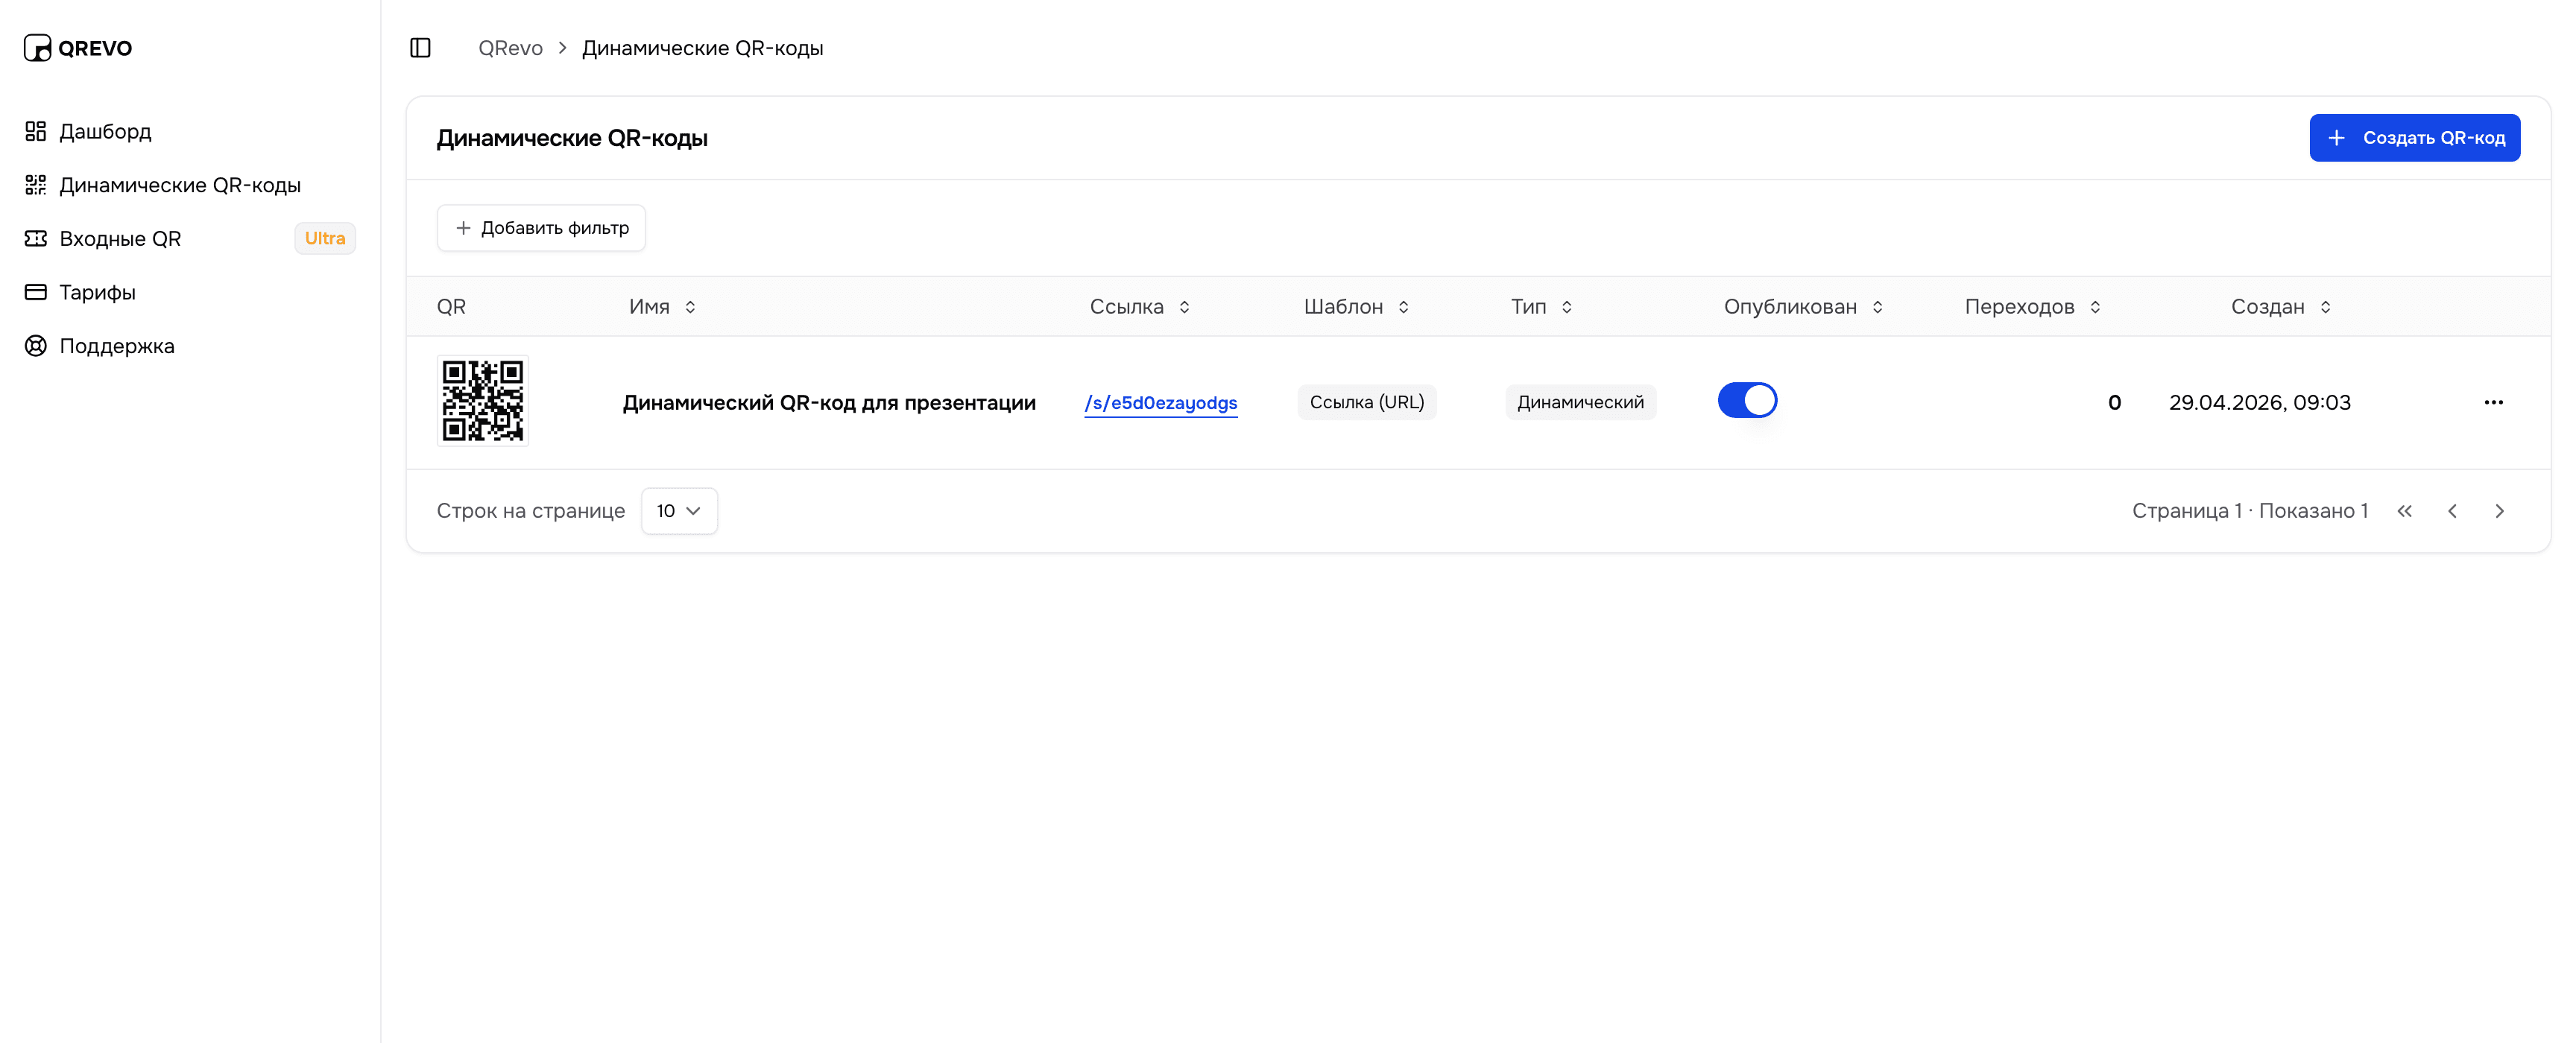
Task: Click the Добавить фильтр button
Action: (541, 228)
